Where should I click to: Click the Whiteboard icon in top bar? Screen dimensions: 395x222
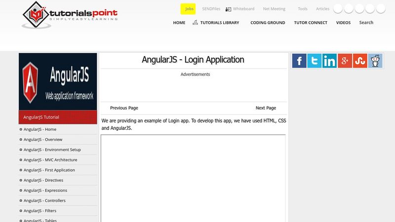pos(229,9)
